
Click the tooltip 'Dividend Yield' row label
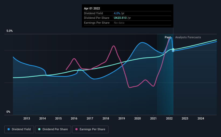pos(93,13)
